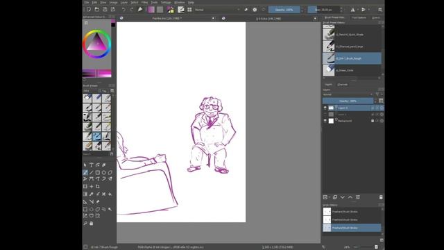Image resolution: width=444 pixels, height=250 pixels.
Task: Toggle the Background layer lock
Action: (x=373, y=121)
